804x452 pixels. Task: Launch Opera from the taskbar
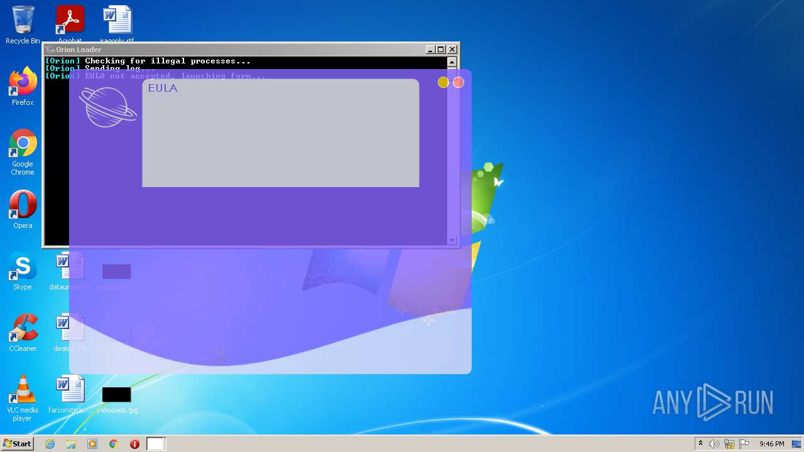134,444
